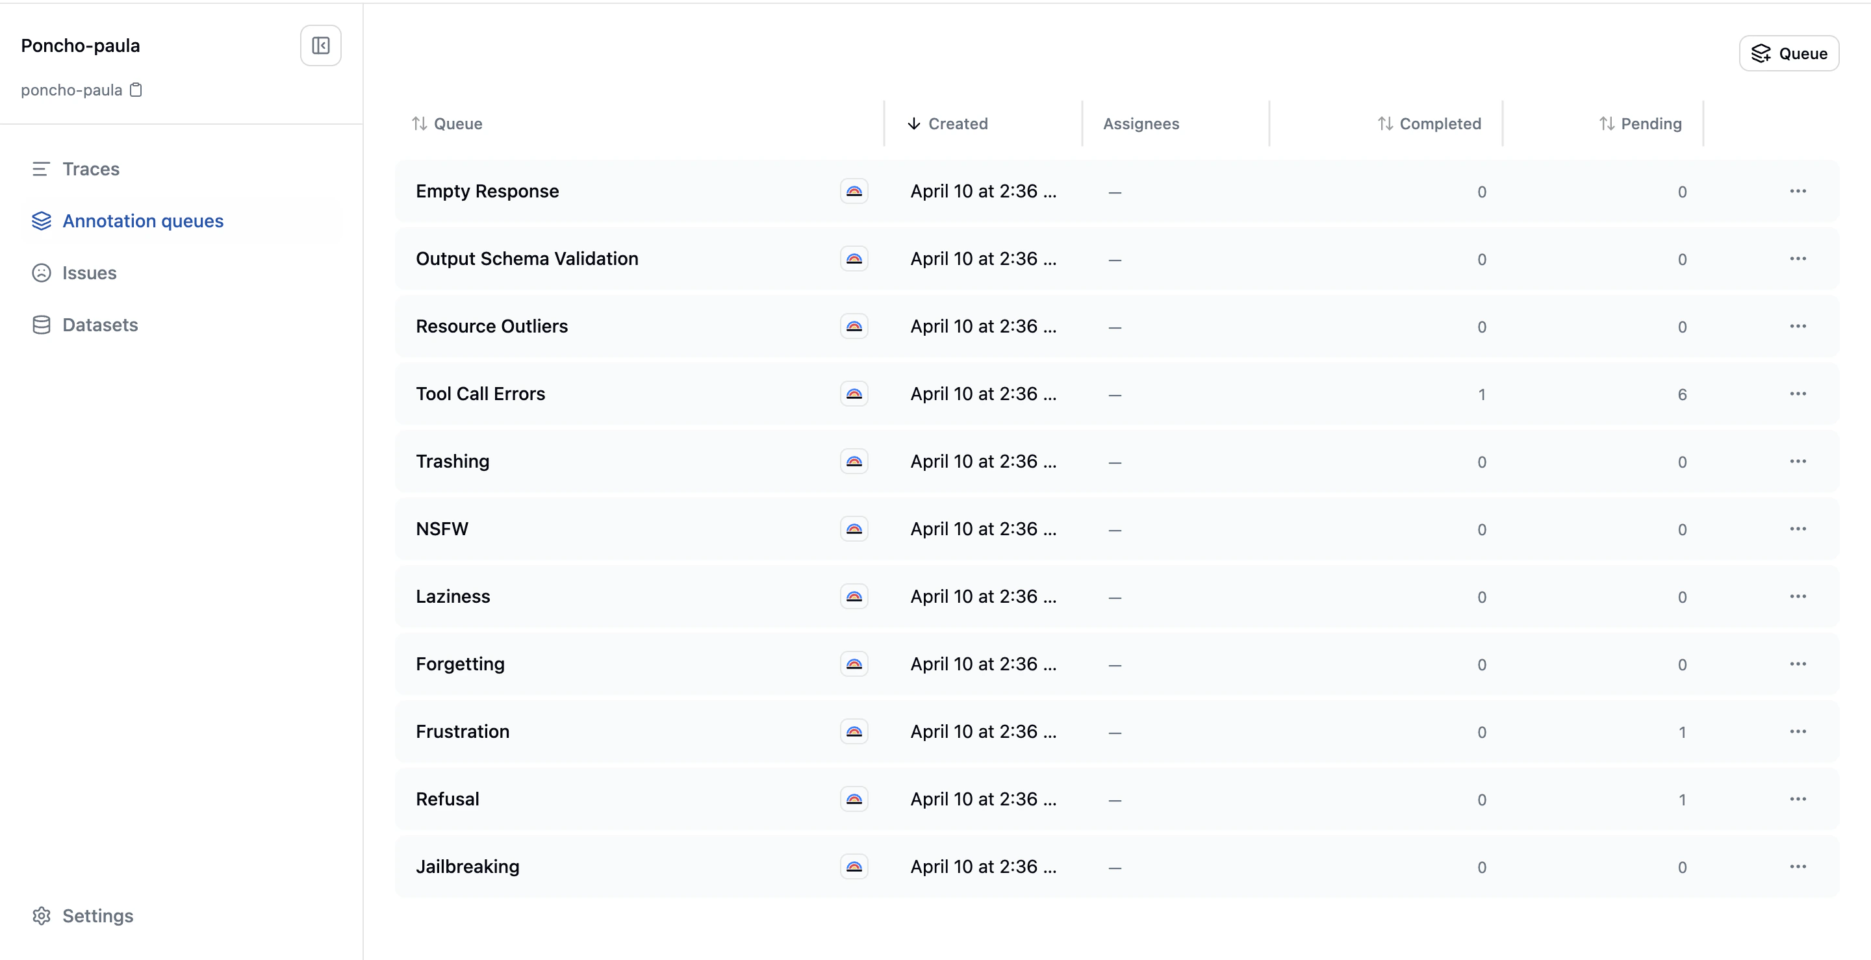
Task: Open Settings at sidebar bottom
Action: pyautogui.click(x=97, y=916)
